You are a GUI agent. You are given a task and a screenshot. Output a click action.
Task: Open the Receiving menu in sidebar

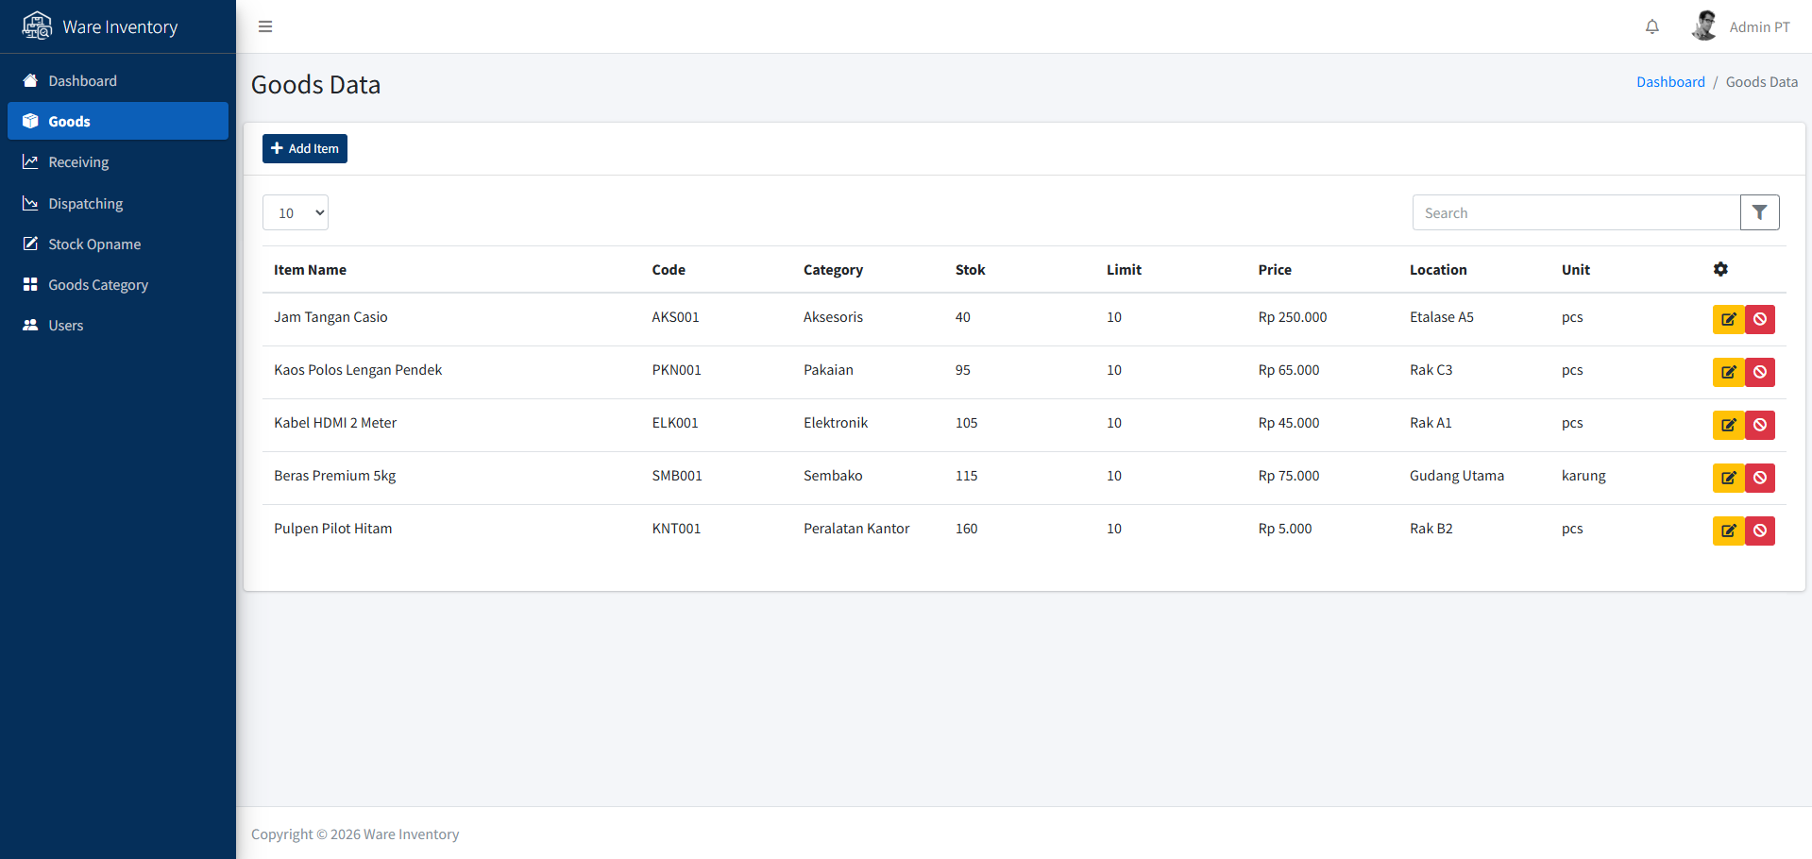click(78, 162)
